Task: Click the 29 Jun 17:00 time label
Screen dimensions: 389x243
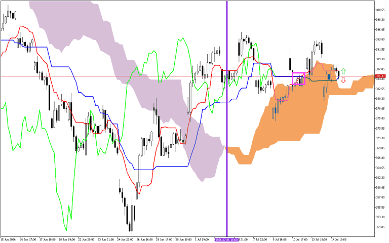Action: tap(164, 240)
